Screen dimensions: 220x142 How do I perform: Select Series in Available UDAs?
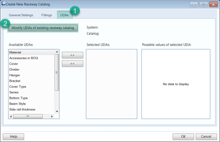(32, 92)
